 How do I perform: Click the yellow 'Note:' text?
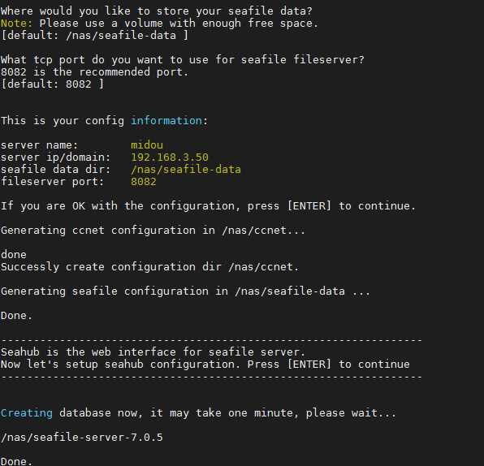pyautogui.click(x=16, y=24)
